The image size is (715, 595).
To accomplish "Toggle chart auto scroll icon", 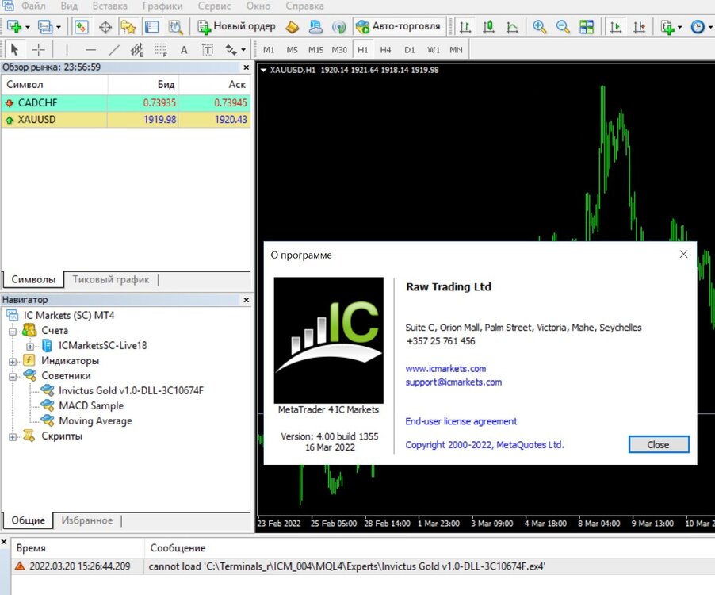I will 615,27.
